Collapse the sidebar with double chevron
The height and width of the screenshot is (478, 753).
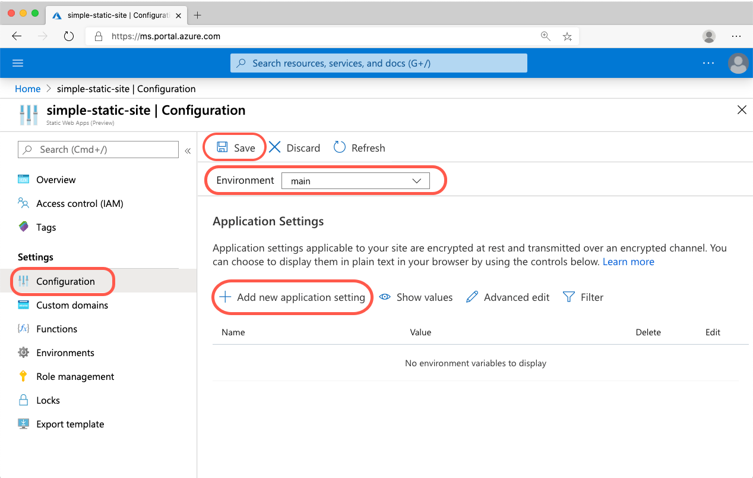coord(188,150)
